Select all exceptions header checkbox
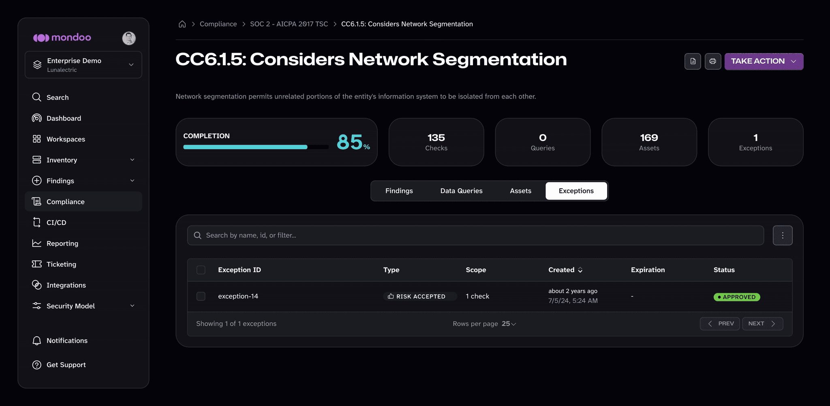 (x=201, y=270)
